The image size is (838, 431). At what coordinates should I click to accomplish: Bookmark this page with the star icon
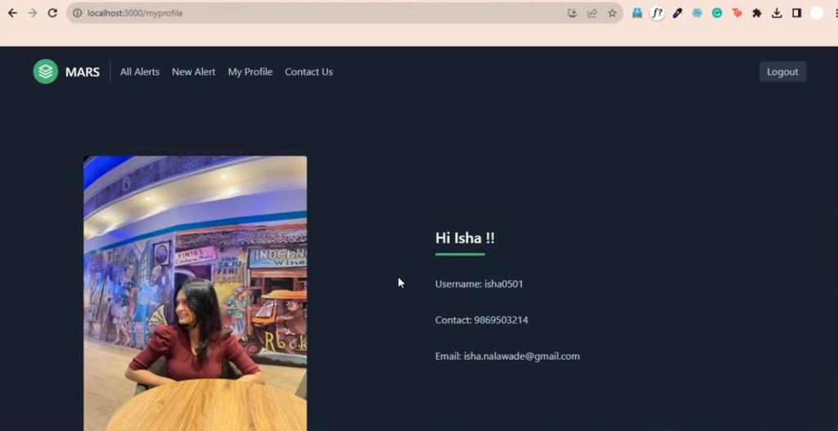612,13
